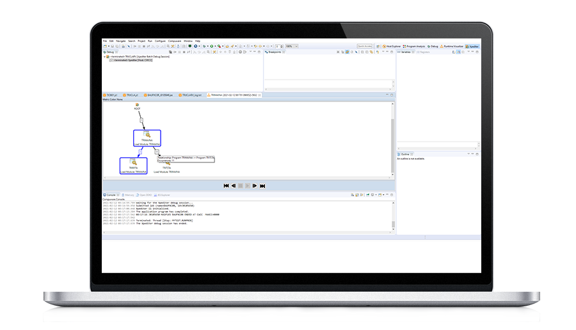Viewport: 576px width, 330px height.
Task: Switch to the Program Analysis perspective
Action: (413, 46)
